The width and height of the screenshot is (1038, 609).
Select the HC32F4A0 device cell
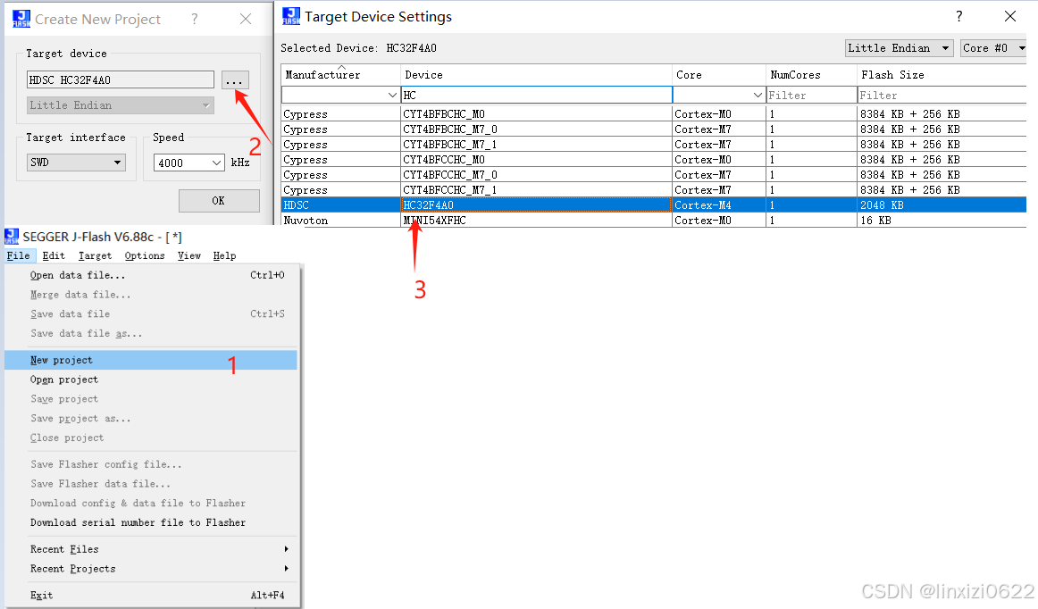pos(536,205)
